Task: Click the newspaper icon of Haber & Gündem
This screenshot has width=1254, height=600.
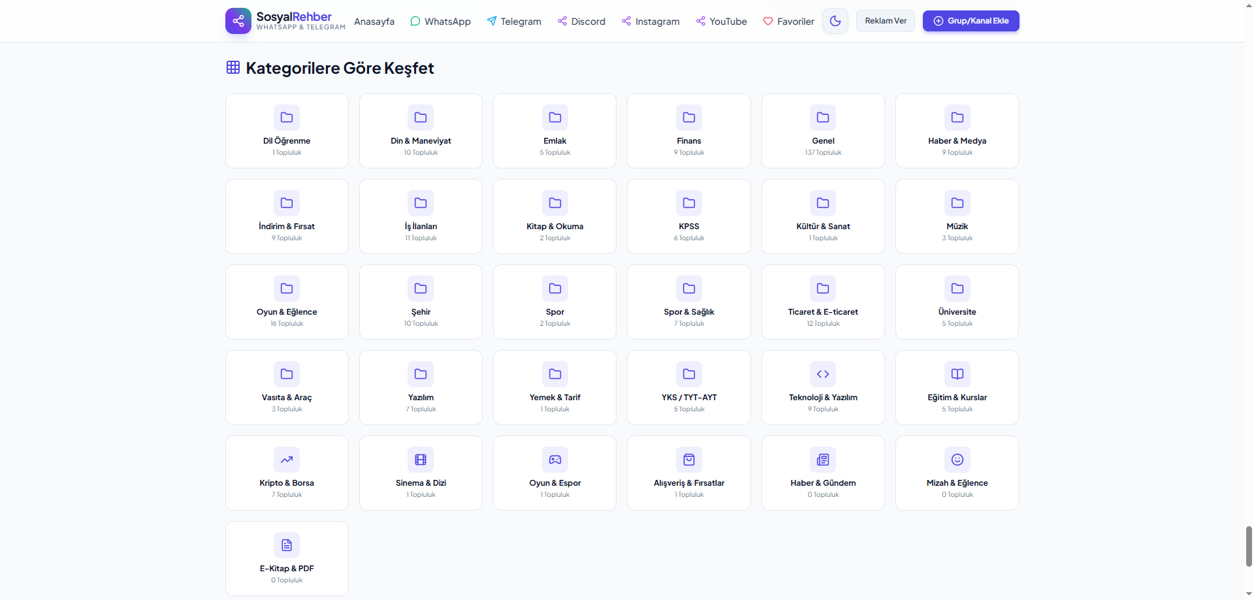Action: (823, 460)
